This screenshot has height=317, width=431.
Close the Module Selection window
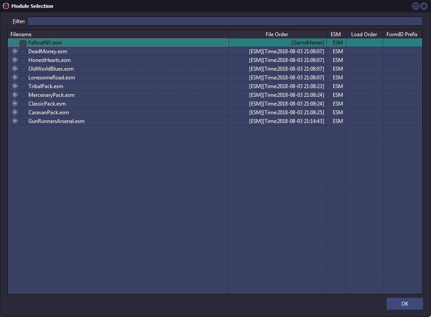pyautogui.click(x=424, y=6)
